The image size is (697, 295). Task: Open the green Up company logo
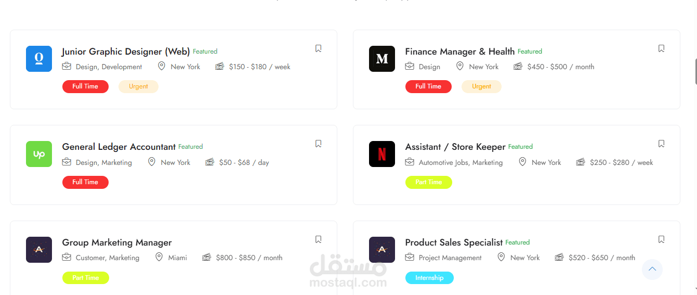pyautogui.click(x=39, y=154)
